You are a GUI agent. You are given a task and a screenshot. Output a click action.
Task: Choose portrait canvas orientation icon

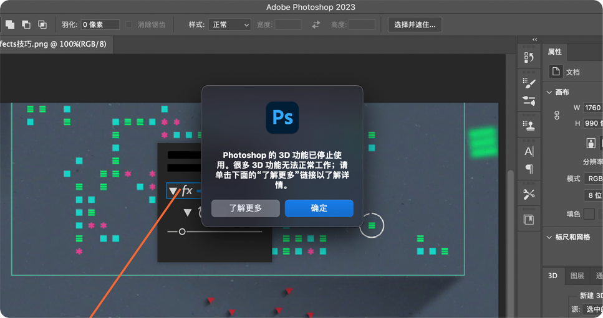(x=591, y=144)
